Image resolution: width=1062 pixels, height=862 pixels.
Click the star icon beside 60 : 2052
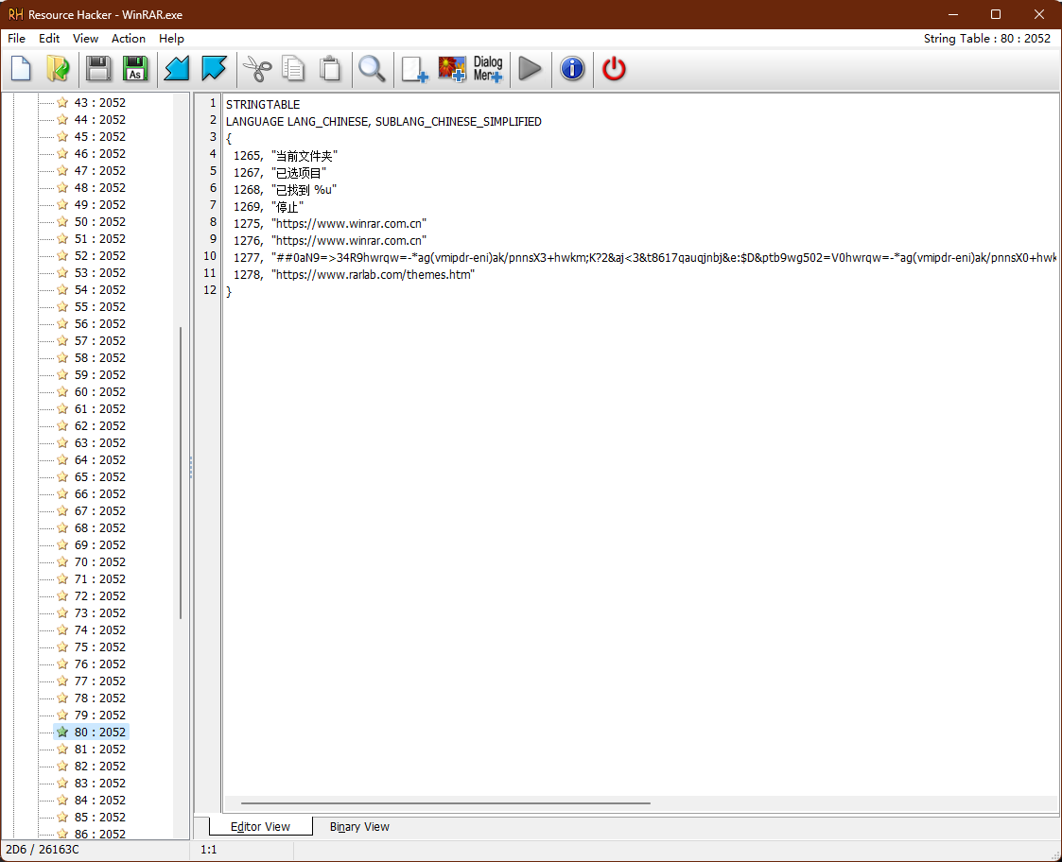tap(62, 391)
